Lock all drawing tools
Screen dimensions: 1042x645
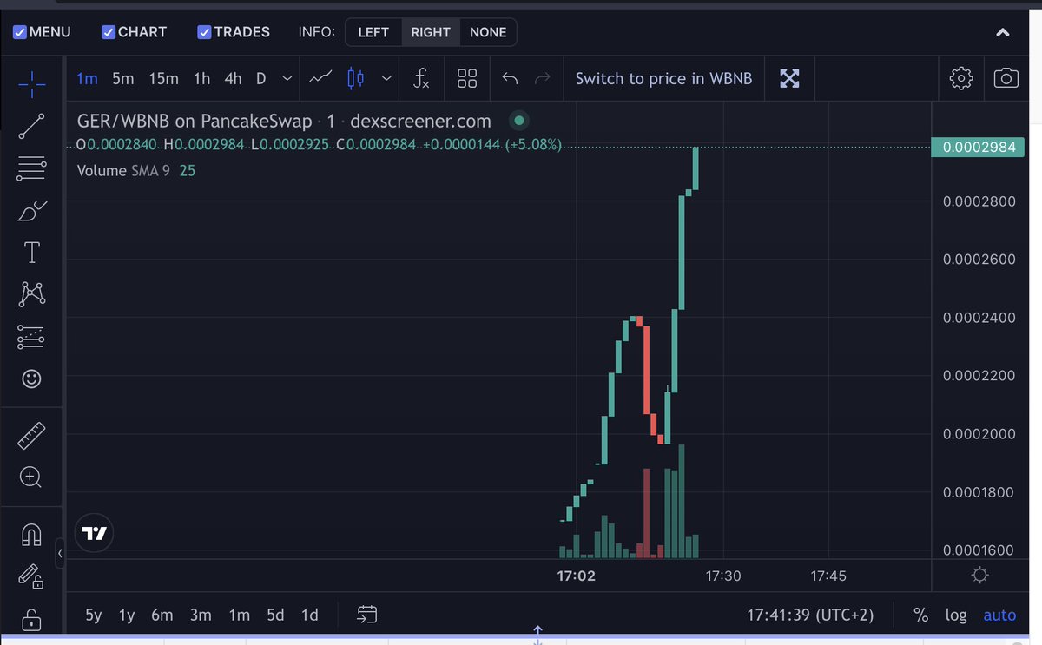pyautogui.click(x=31, y=619)
